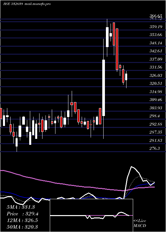Click the 50MA : 320.3 value

click(22, 227)
